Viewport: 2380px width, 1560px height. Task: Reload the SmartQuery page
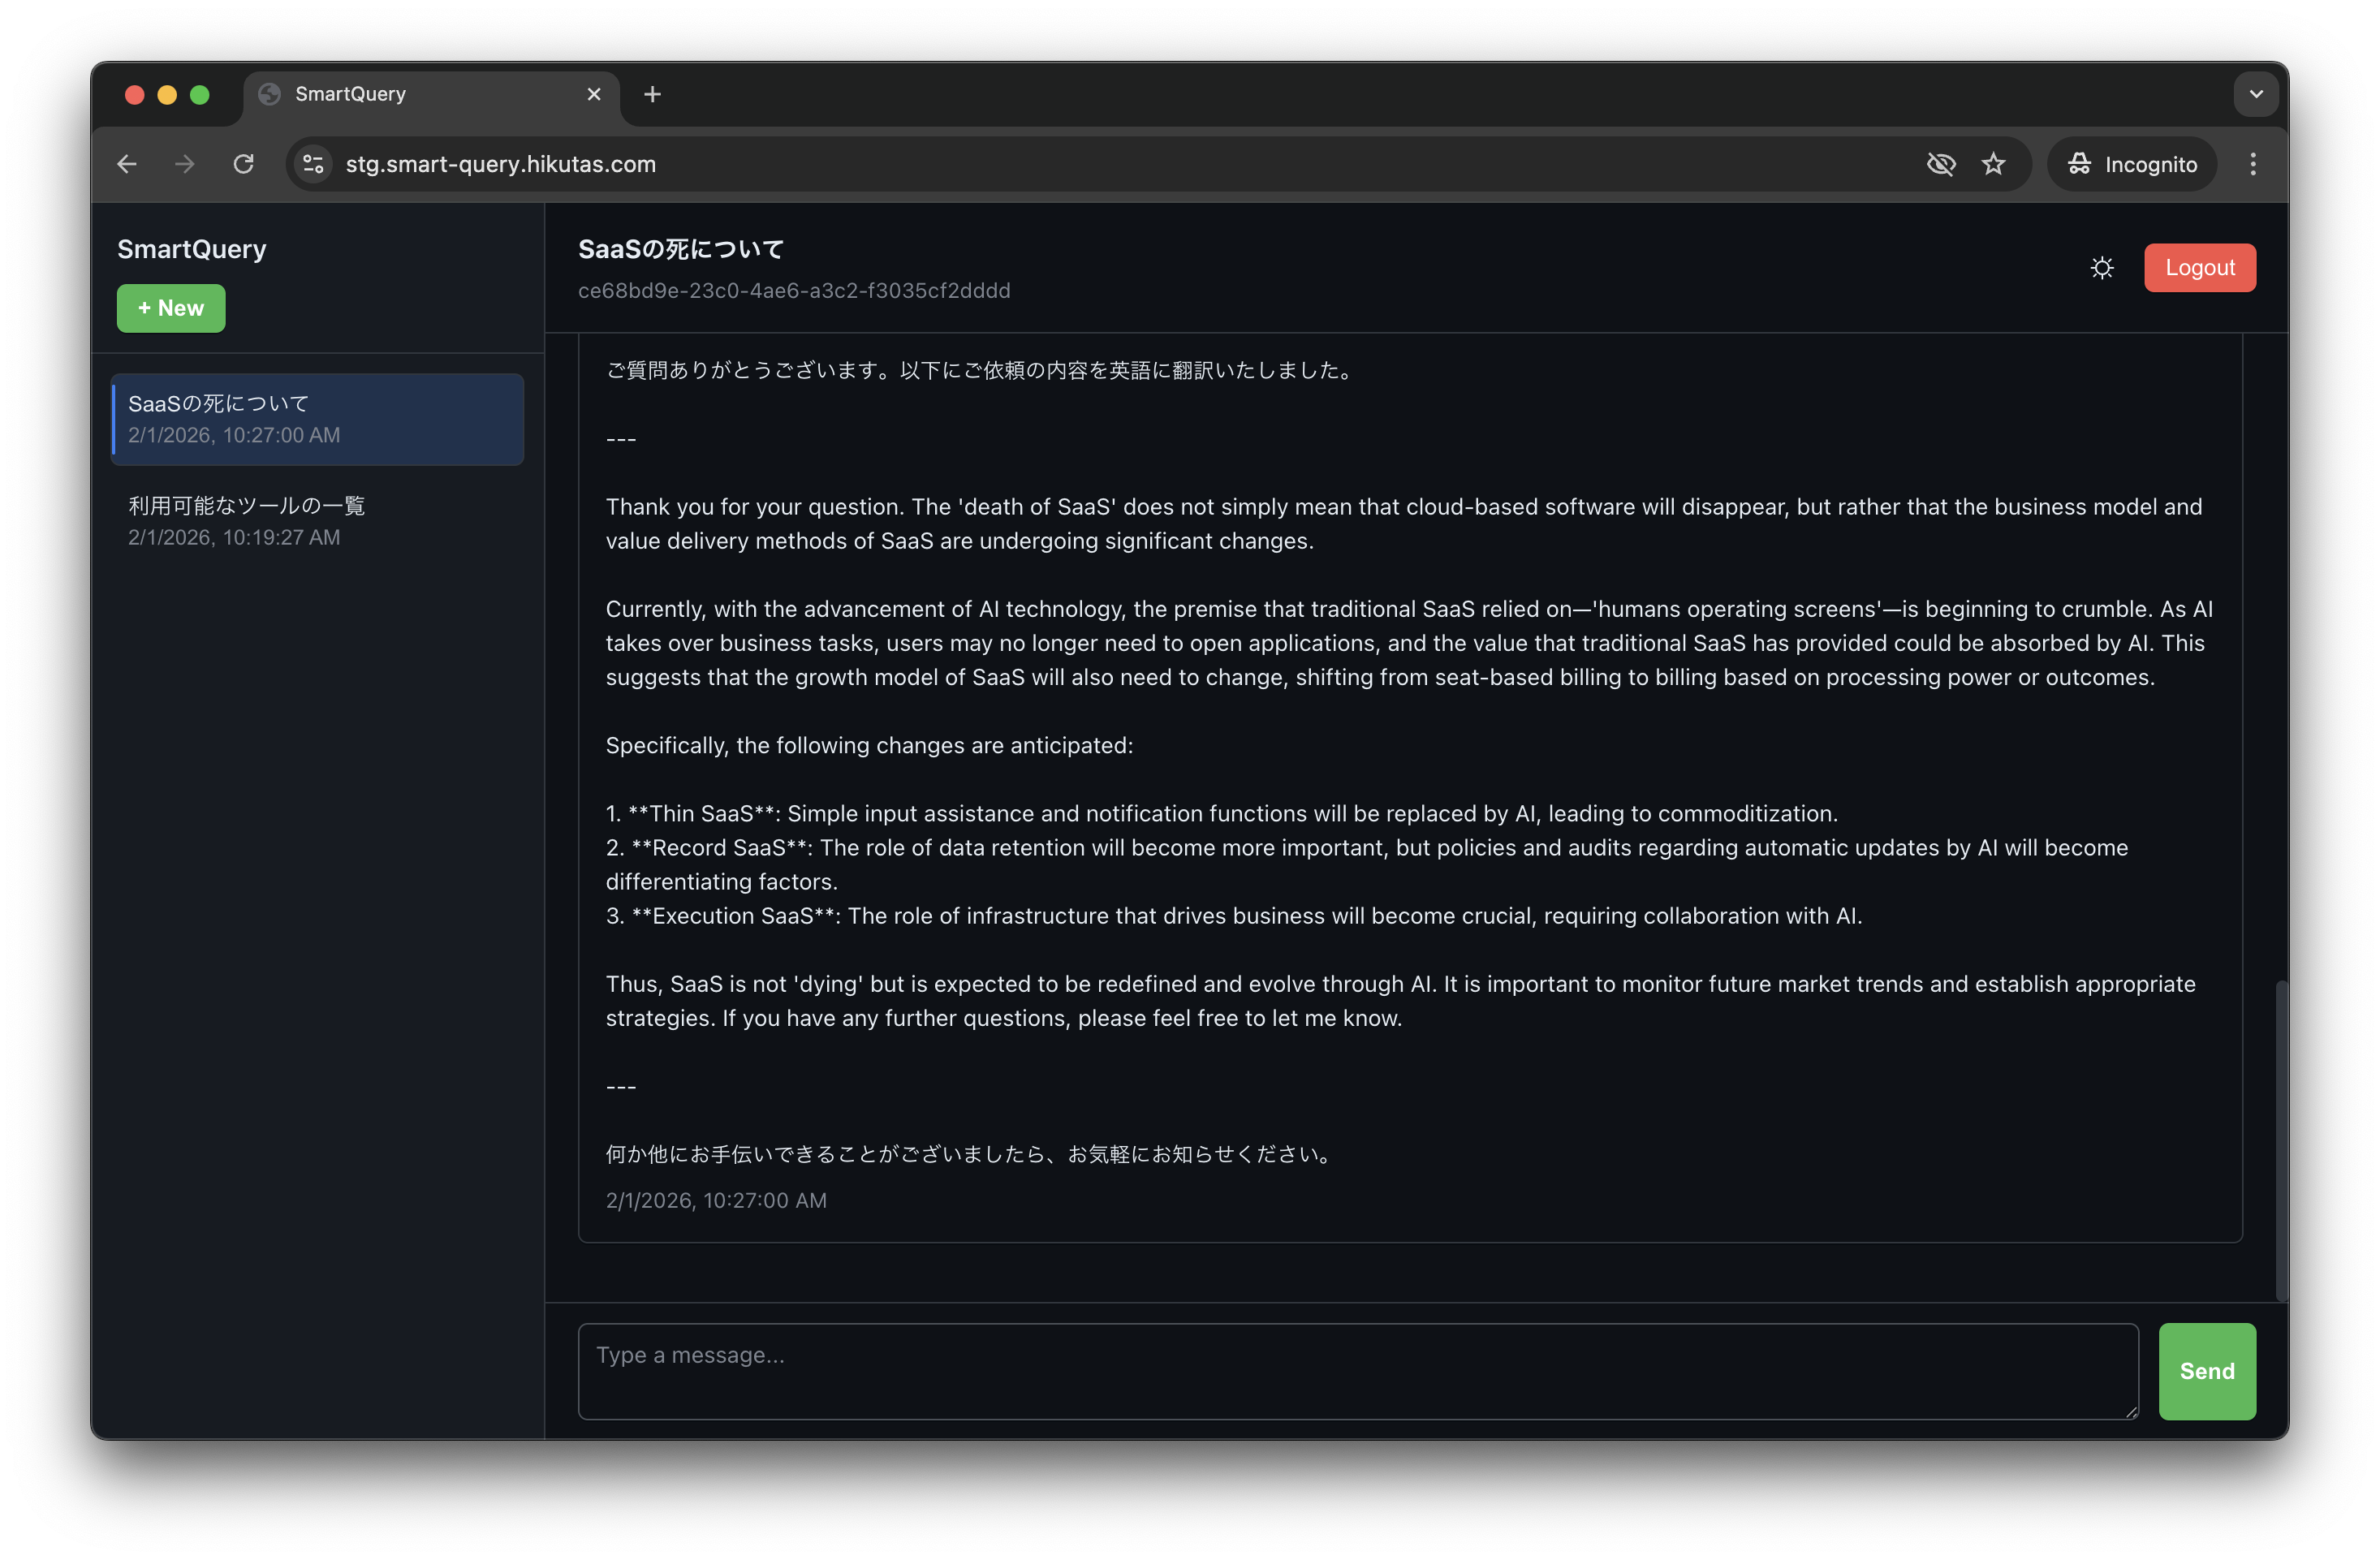click(243, 164)
